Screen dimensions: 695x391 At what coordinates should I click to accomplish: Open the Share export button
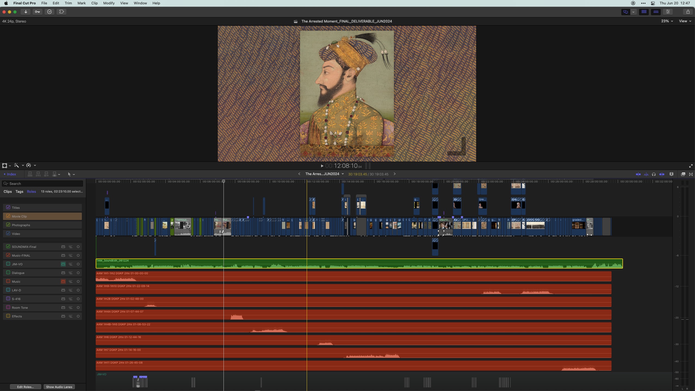pos(688,12)
